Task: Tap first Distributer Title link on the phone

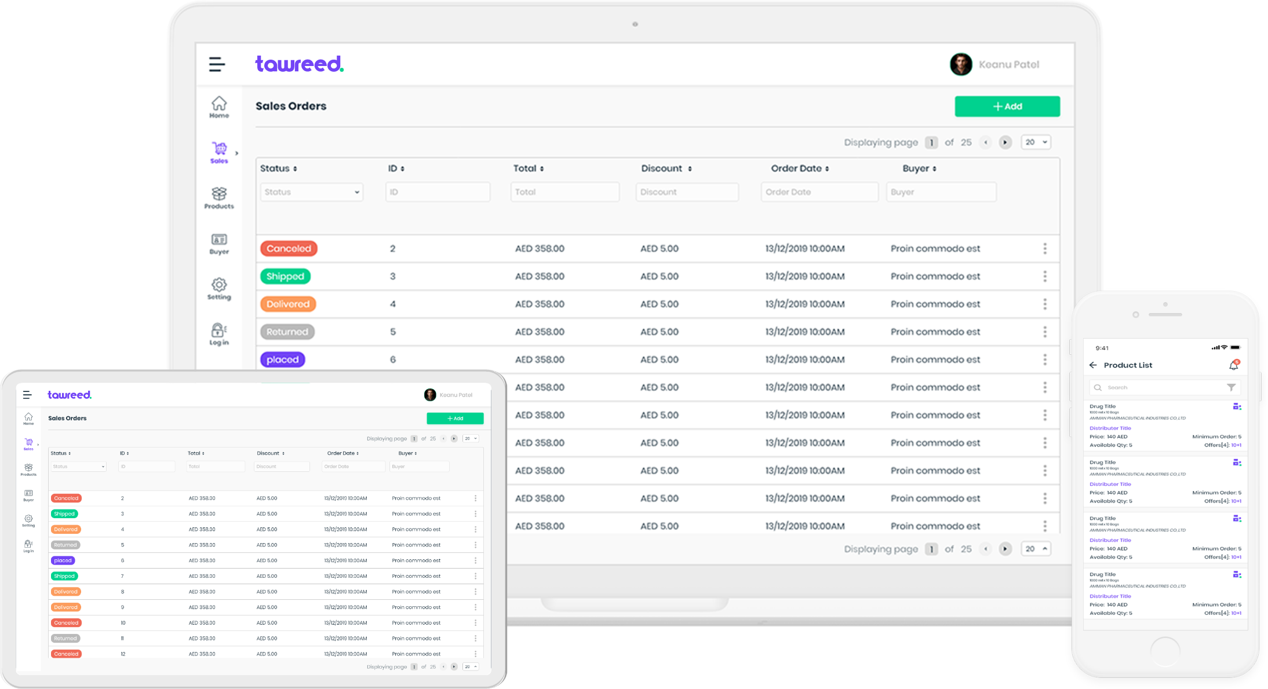Action: point(1110,428)
